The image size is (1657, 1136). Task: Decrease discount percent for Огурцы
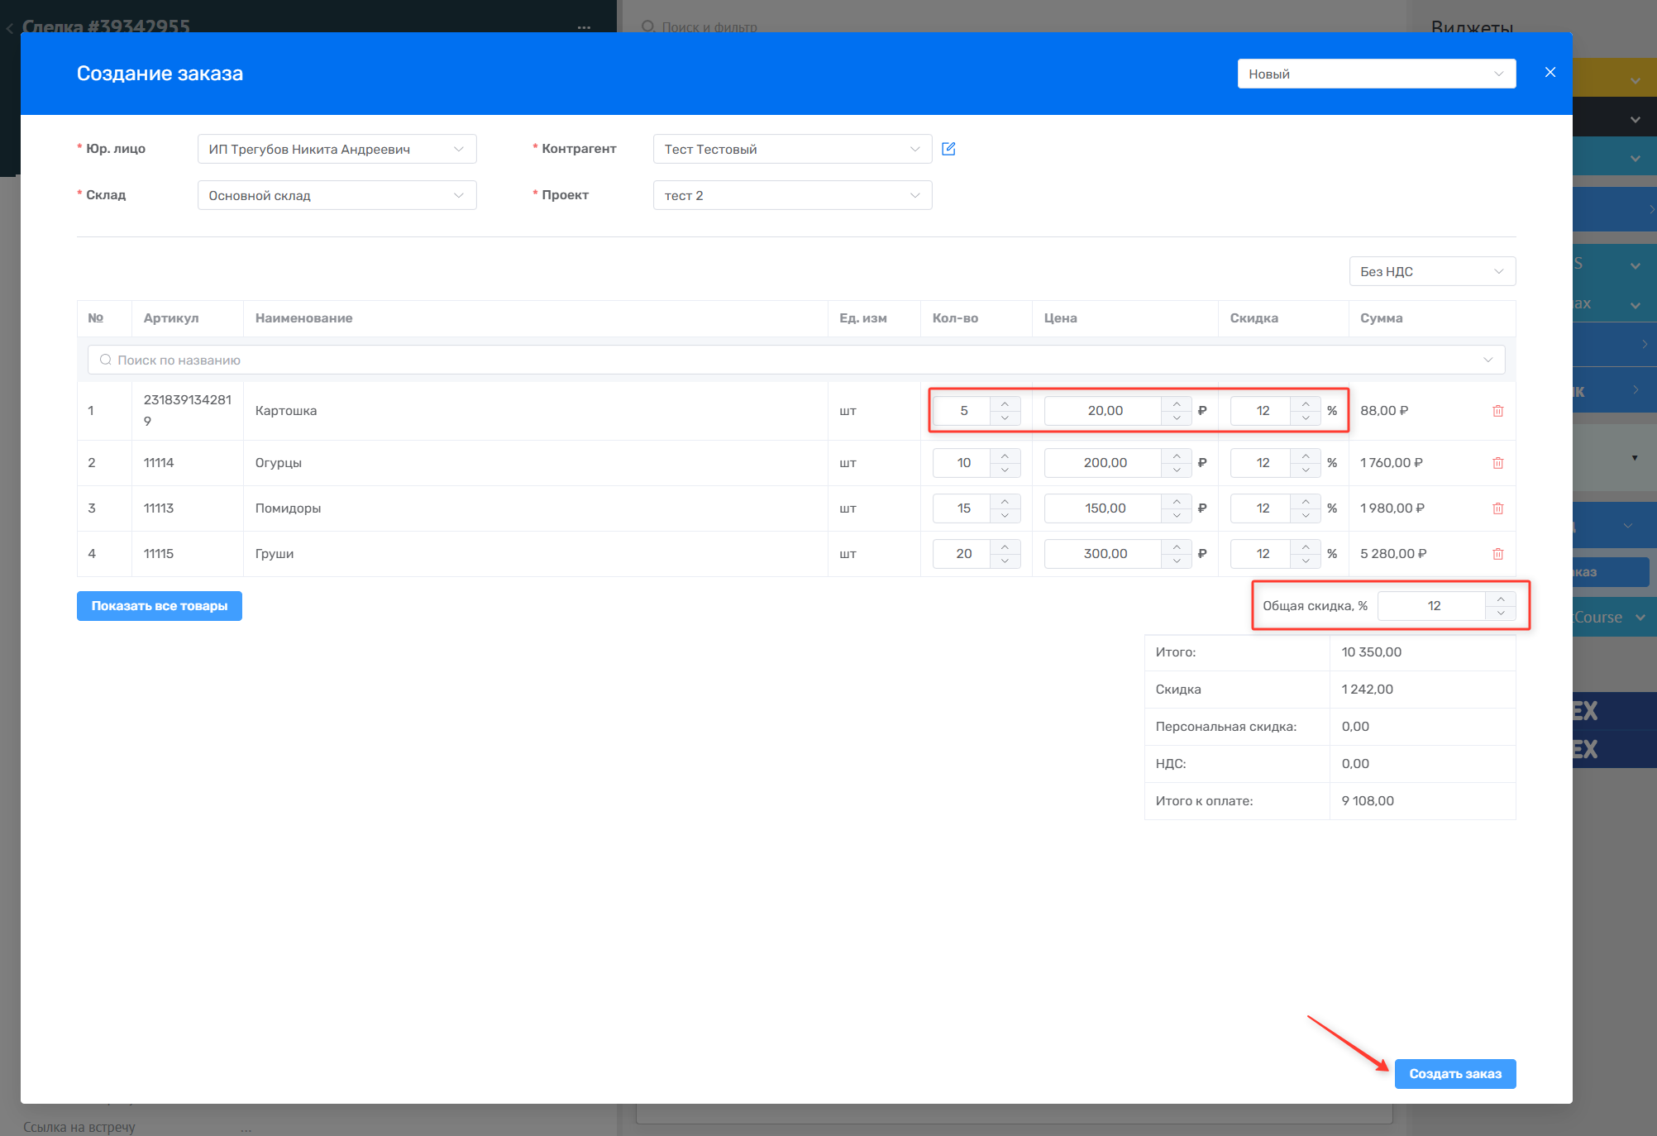[1306, 470]
